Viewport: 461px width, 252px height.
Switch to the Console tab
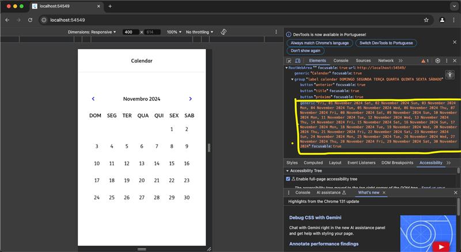pos(341,61)
